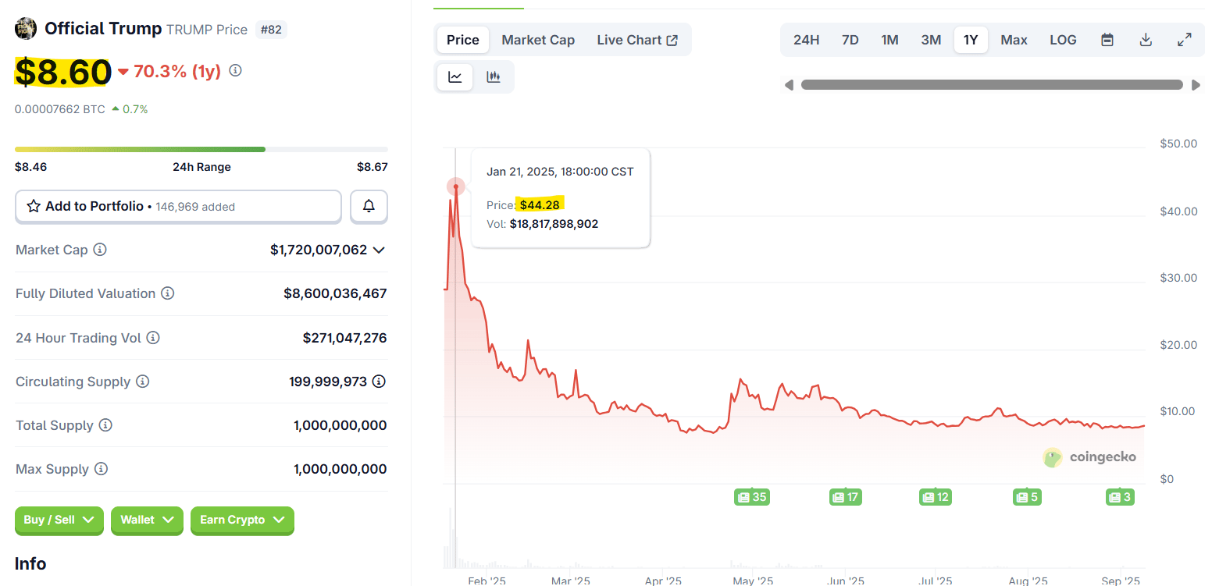Select the 1Y chart range
1212x586 pixels.
pyautogui.click(x=971, y=40)
